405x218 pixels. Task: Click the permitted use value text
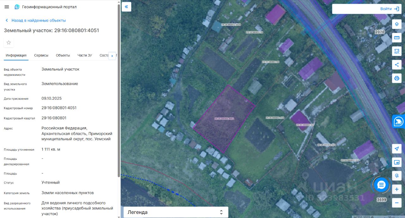[77, 209]
